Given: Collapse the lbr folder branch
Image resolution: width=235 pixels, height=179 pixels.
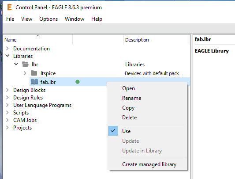Looking at the screenshot, I should coord(16,64).
